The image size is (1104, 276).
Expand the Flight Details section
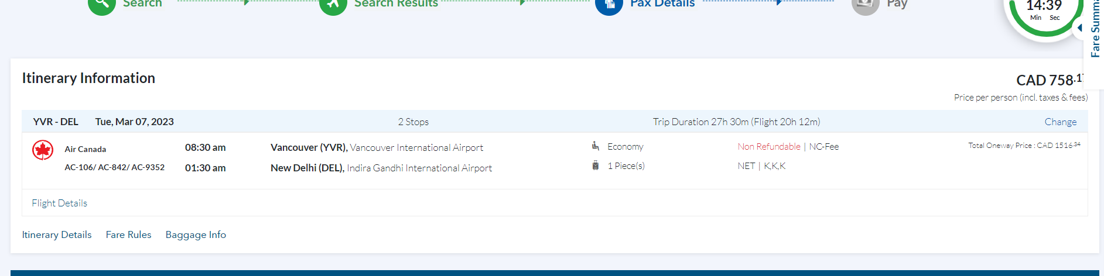tap(59, 203)
